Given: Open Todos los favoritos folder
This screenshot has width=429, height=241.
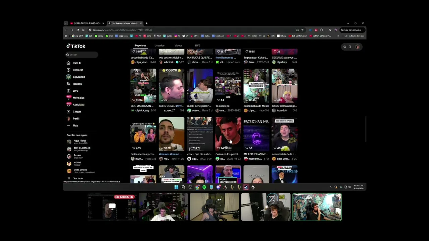Looking at the screenshot, I should tap(355, 36).
